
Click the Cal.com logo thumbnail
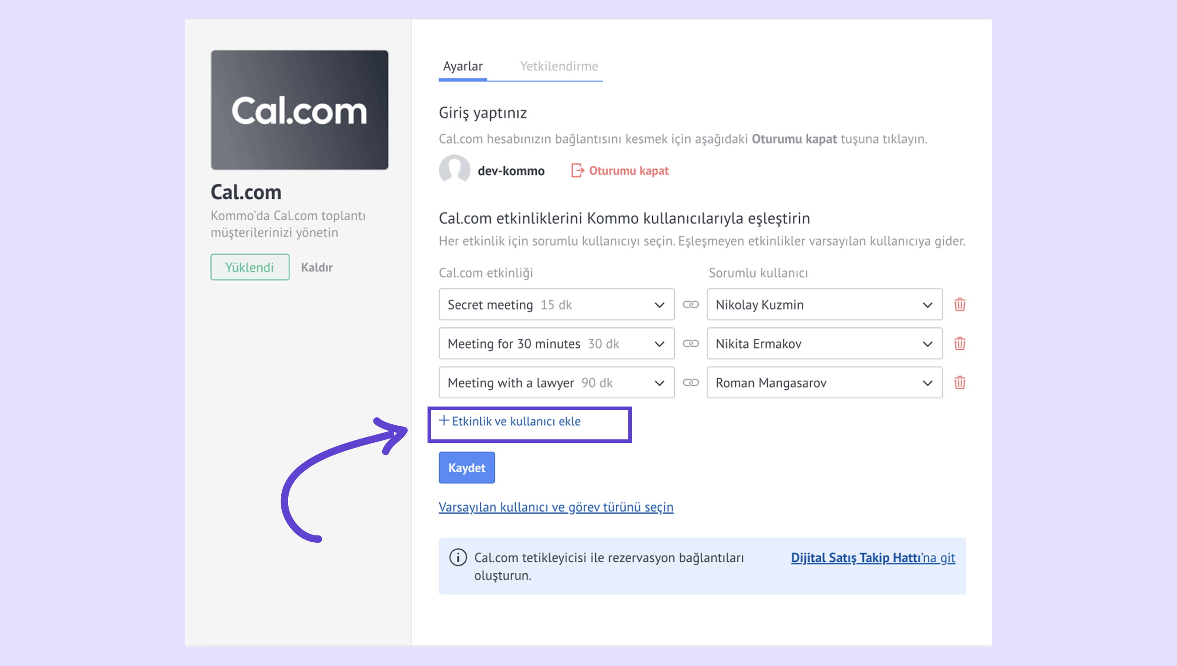299,110
